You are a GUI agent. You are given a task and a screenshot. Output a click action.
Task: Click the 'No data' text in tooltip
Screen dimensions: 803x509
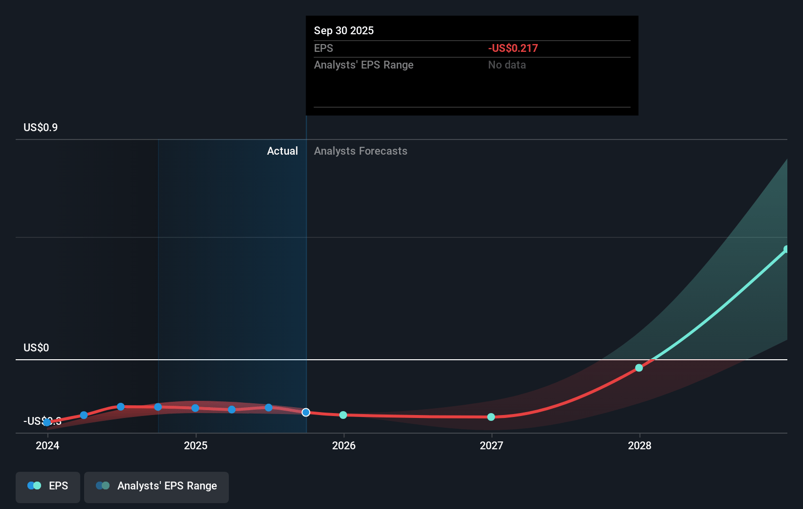click(507, 65)
